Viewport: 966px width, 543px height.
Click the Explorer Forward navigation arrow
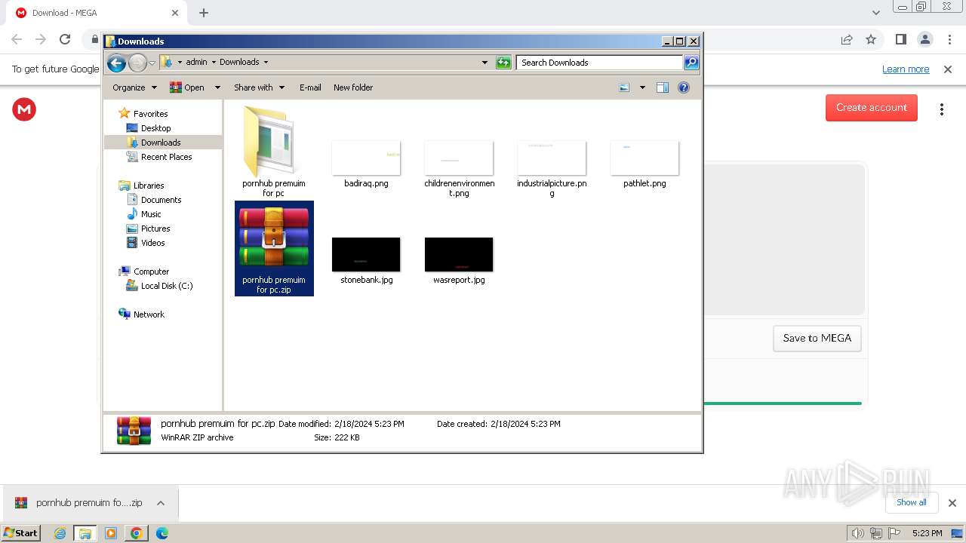pyautogui.click(x=137, y=63)
